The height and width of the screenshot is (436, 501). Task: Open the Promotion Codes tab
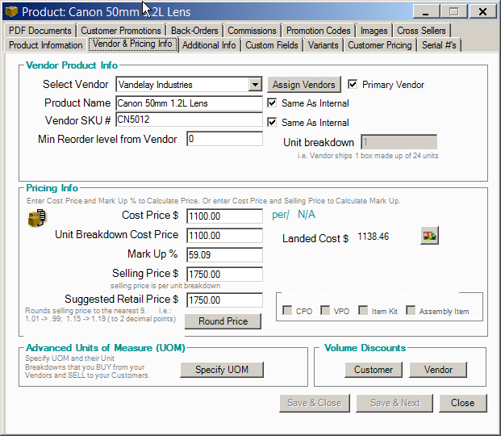pyautogui.click(x=318, y=31)
